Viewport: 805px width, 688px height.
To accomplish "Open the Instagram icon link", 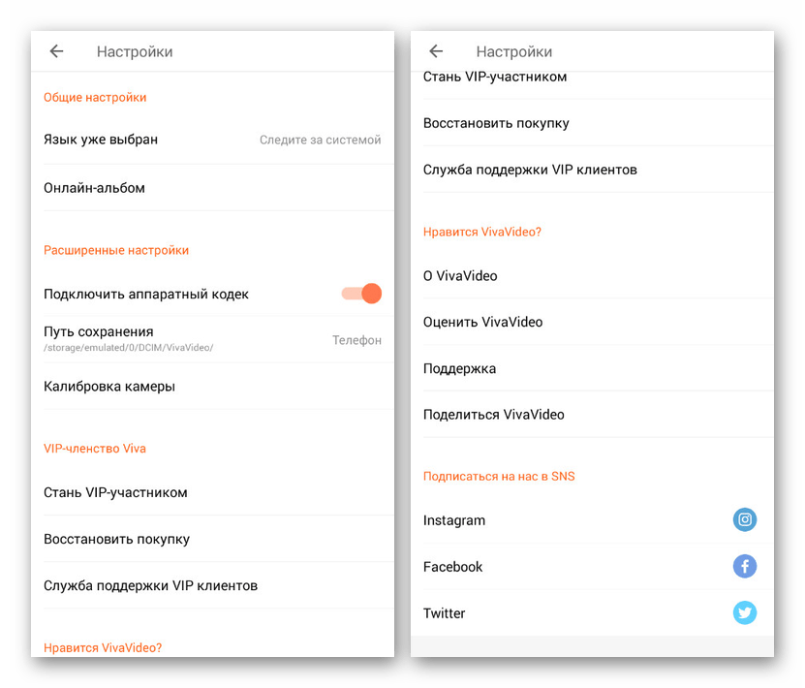I will click(x=744, y=519).
